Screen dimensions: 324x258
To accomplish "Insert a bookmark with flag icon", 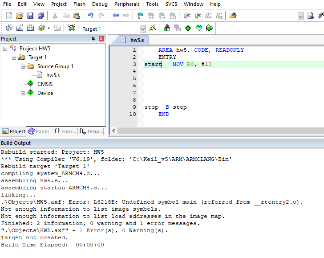I will tap(140, 16).
